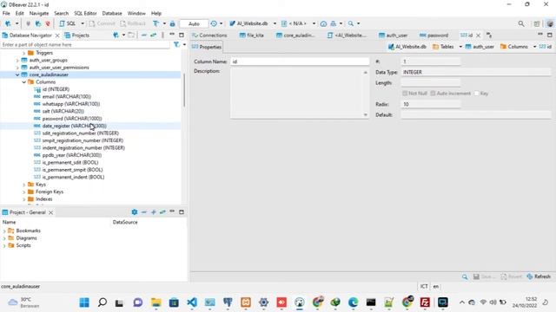
Task: Close the id editor tab
Action: pyautogui.click(x=478, y=36)
